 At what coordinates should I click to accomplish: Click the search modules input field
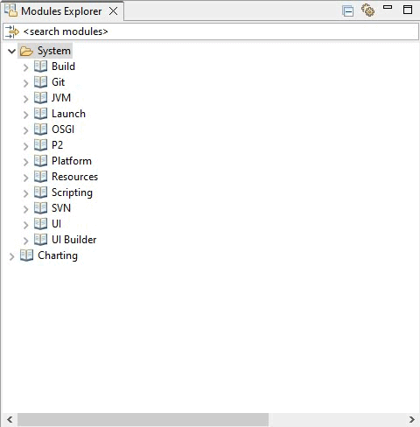(x=211, y=31)
